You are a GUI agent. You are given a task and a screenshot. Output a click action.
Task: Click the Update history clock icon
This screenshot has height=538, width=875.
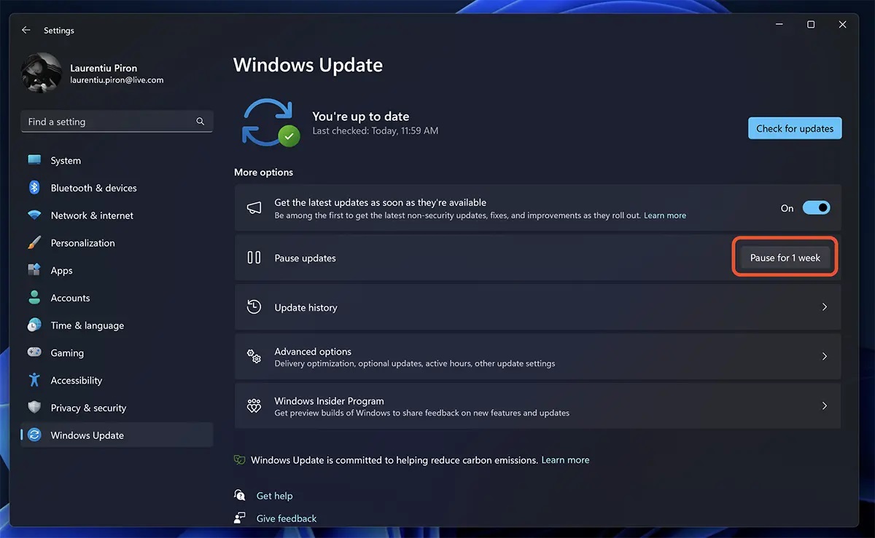[x=254, y=307]
